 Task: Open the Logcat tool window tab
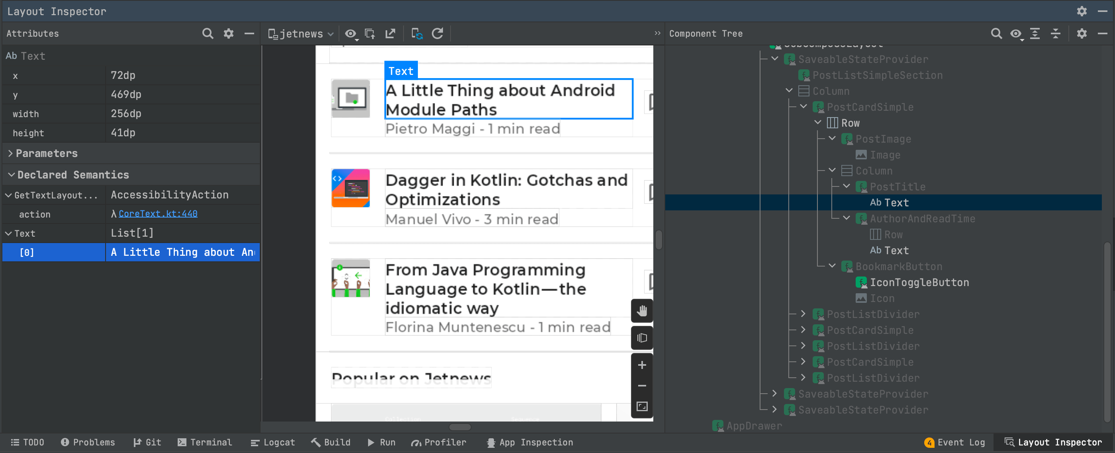273,442
